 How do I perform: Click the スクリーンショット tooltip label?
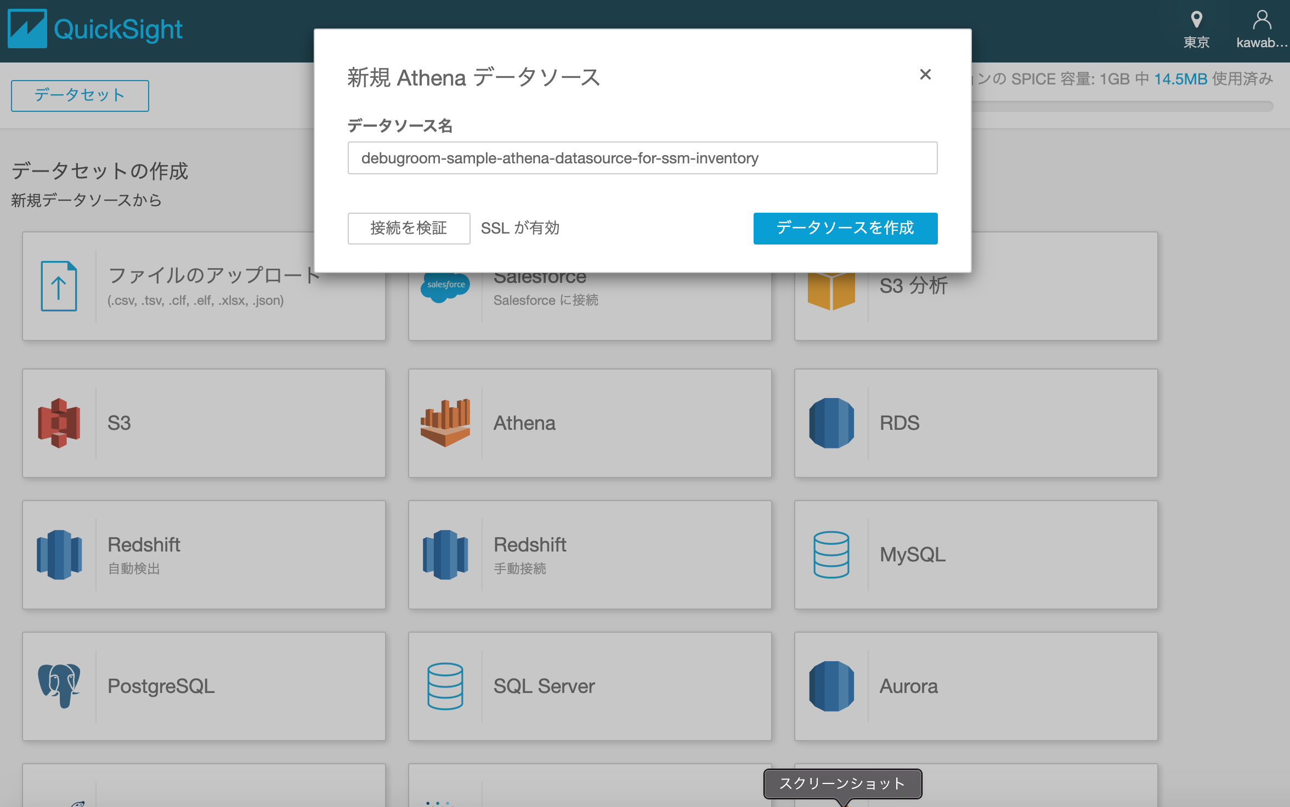842,784
